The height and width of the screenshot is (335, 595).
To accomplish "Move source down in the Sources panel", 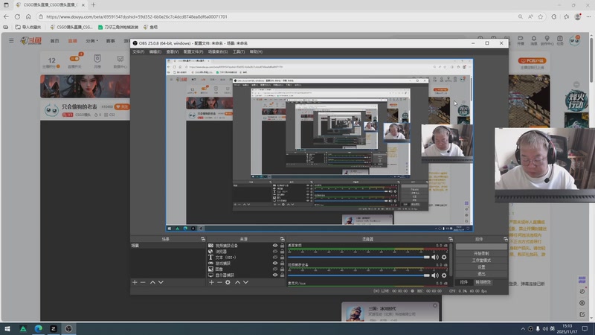I will (x=246, y=282).
